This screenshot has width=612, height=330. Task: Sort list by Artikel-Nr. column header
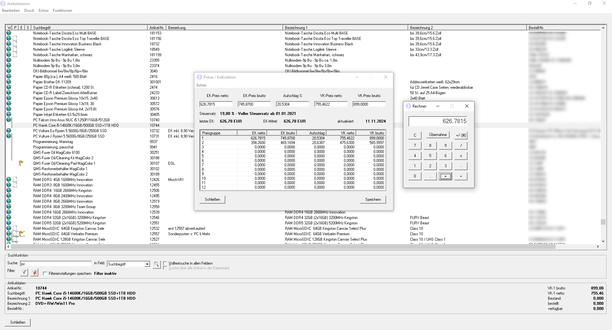[157, 28]
